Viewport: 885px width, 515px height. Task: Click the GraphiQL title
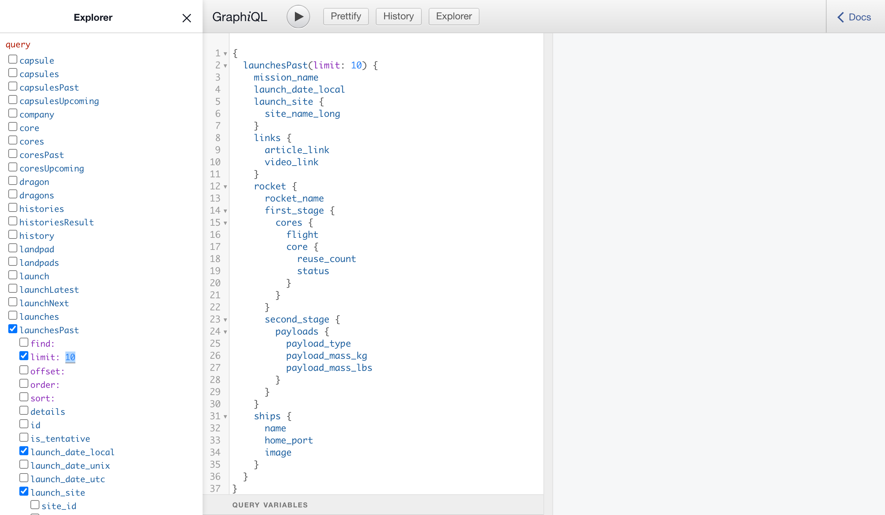click(240, 17)
